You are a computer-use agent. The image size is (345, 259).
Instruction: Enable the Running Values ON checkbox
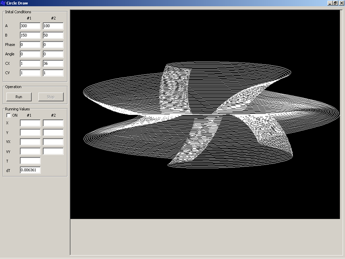click(9, 115)
